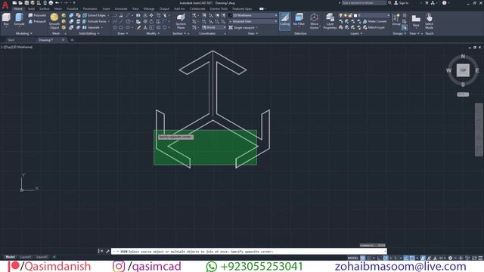Open the Visualize ribbon tab
Viewport: 484px width, 272px height.
coord(73,9)
